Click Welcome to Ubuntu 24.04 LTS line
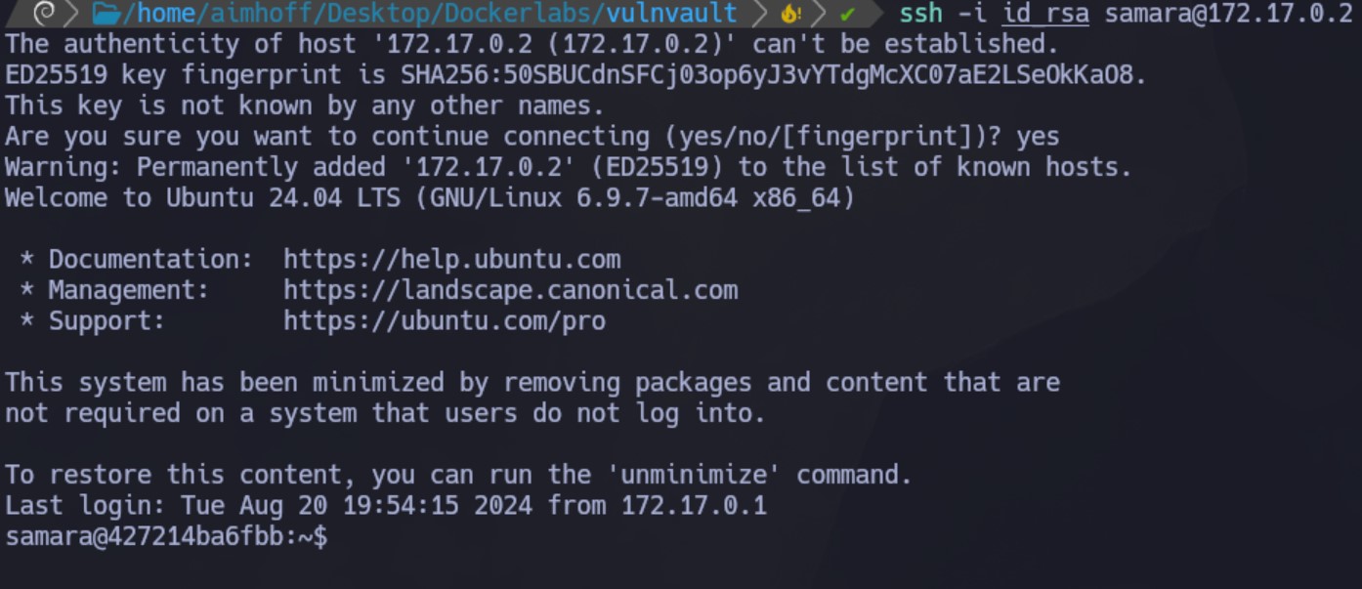The width and height of the screenshot is (1362, 589). click(430, 198)
